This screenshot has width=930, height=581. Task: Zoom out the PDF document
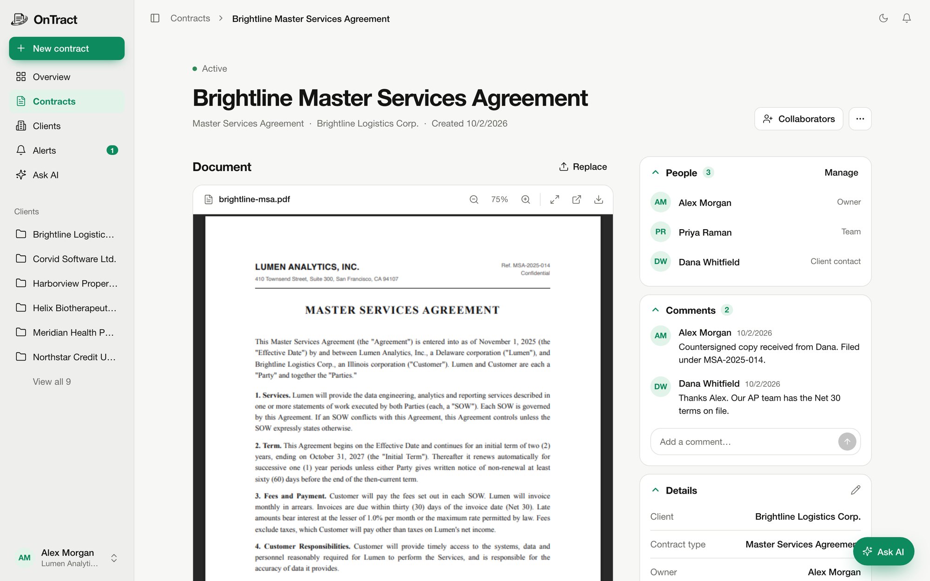(x=474, y=199)
